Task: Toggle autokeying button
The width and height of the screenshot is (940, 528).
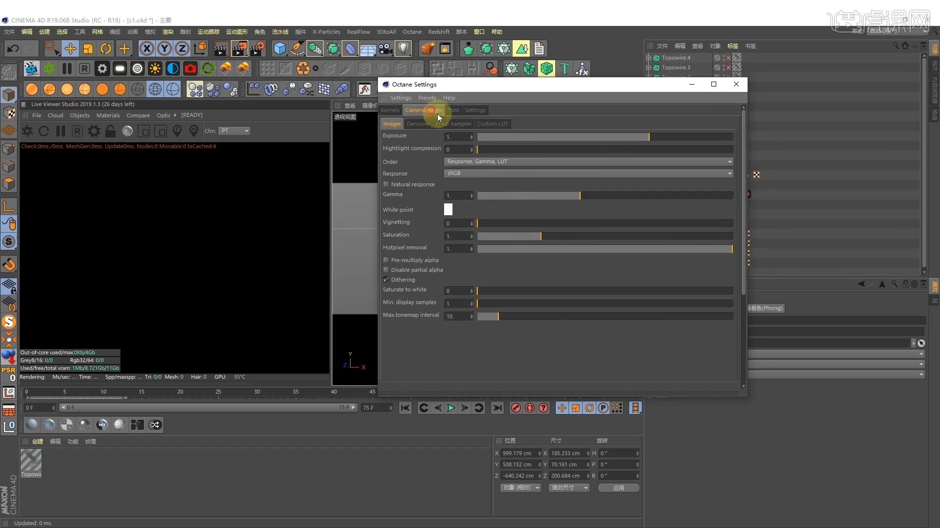Action: [x=530, y=408]
